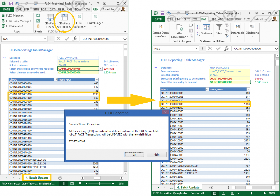Open the Dim01 column filter dropdown in left table
Viewport: 280px width, 196px height.
point(56,79)
